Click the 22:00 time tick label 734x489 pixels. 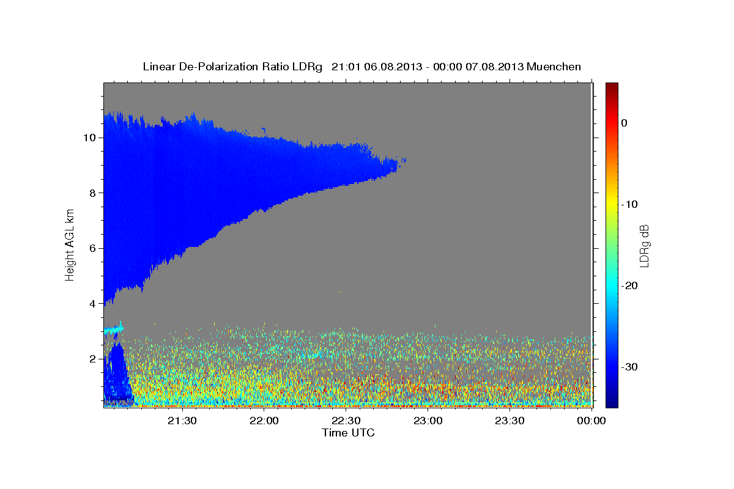click(x=264, y=421)
